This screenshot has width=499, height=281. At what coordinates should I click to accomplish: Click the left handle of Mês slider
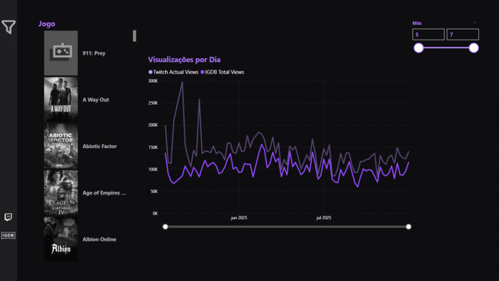pyautogui.click(x=419, y=48)
